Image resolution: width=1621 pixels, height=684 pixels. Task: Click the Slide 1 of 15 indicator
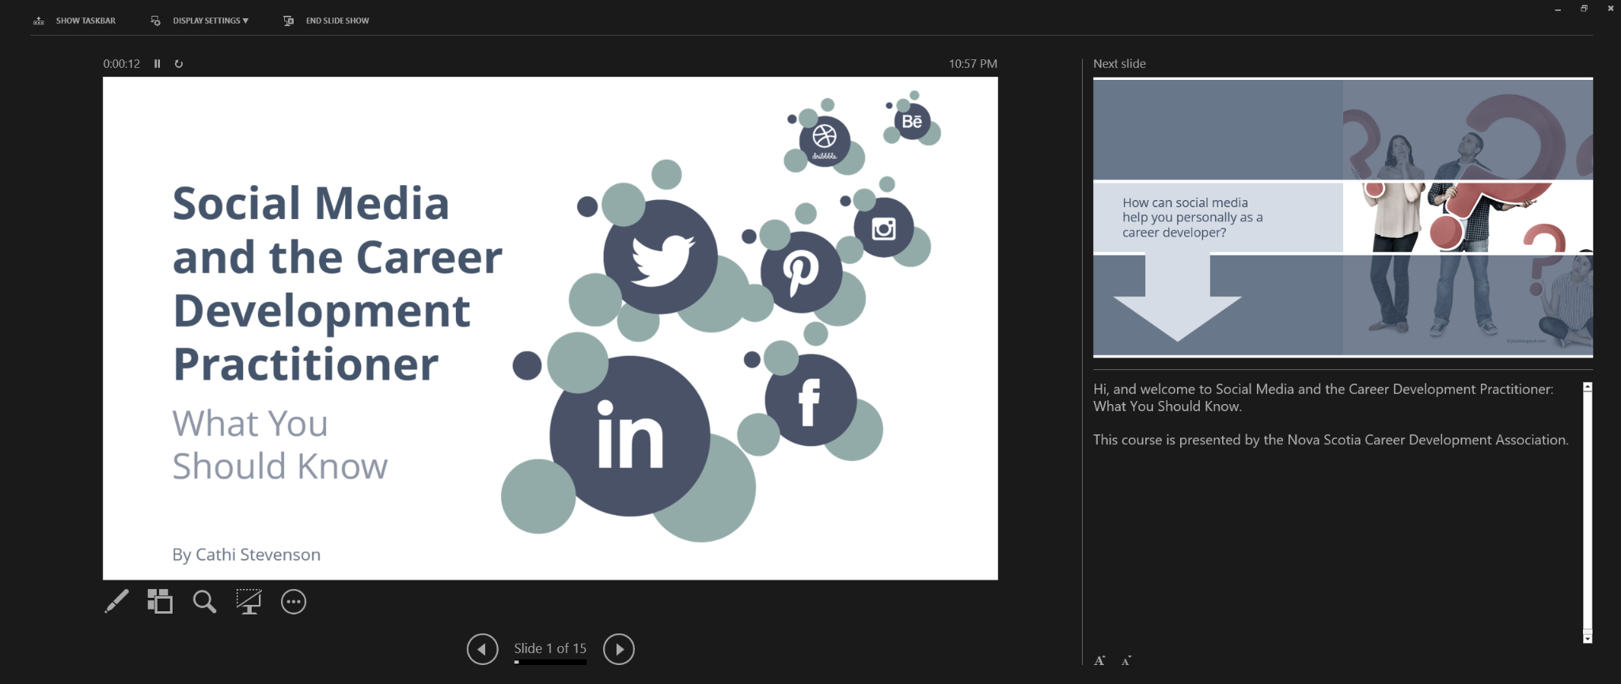[550, 648]
